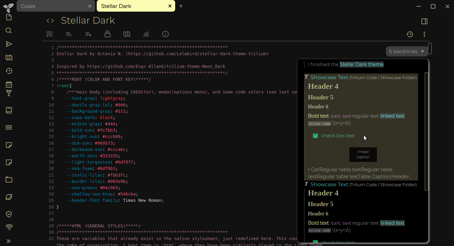Uncheck the checkbox in the lower showcase
The image size is (454, 246).
(x=315, y=242)
